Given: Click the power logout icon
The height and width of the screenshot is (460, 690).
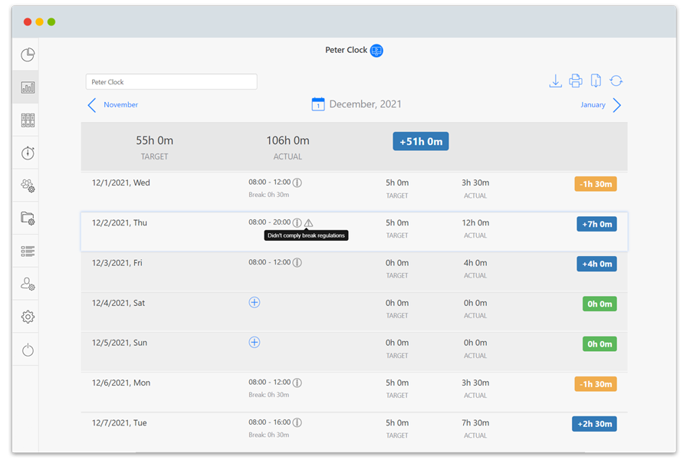Looking at the screenshot, I should click(x=28, y=350).
